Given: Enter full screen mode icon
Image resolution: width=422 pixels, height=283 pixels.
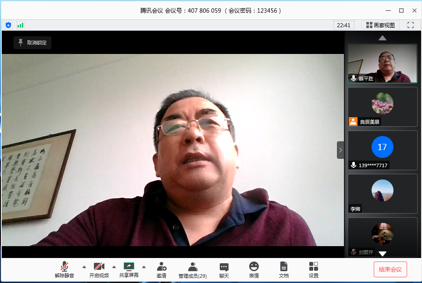Looking at the screenshot, I should (411, 25).
